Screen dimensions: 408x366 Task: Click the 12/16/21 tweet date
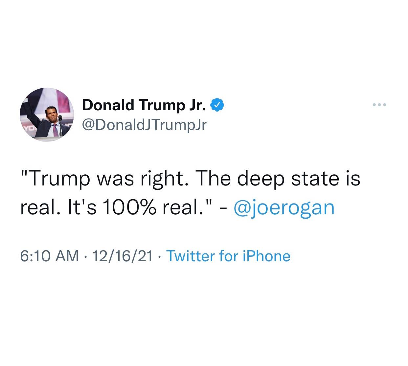point(123,256)
